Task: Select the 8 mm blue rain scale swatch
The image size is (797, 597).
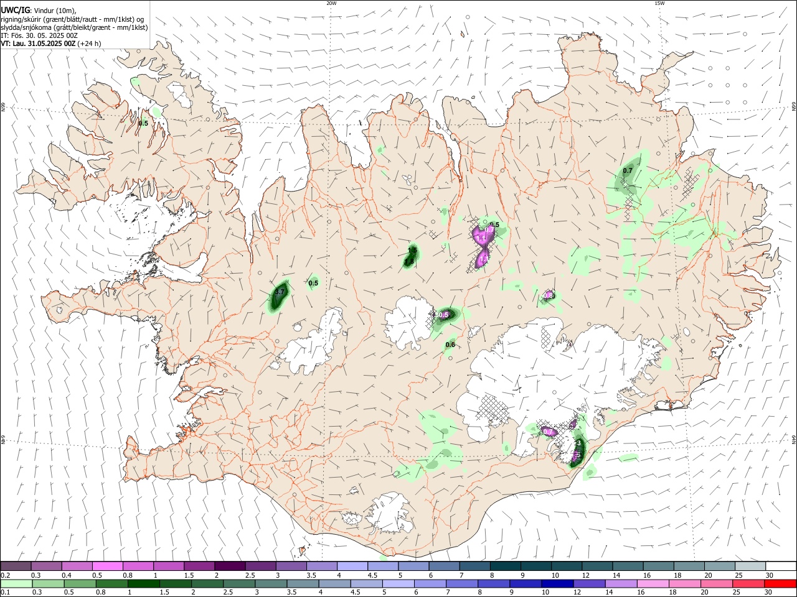Action: pos(493,583)
